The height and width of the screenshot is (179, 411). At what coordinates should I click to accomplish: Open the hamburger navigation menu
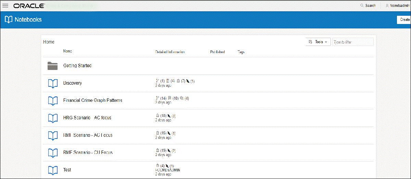pos(5,6)
